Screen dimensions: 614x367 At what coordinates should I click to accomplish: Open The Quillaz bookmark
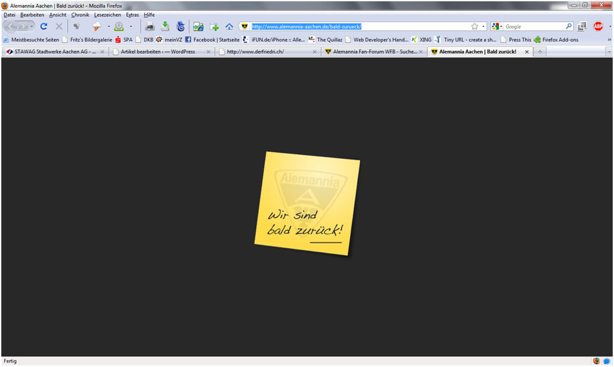pos(325,40)
